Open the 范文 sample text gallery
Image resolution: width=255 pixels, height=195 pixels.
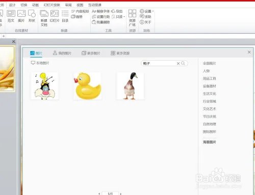[11, 16]
